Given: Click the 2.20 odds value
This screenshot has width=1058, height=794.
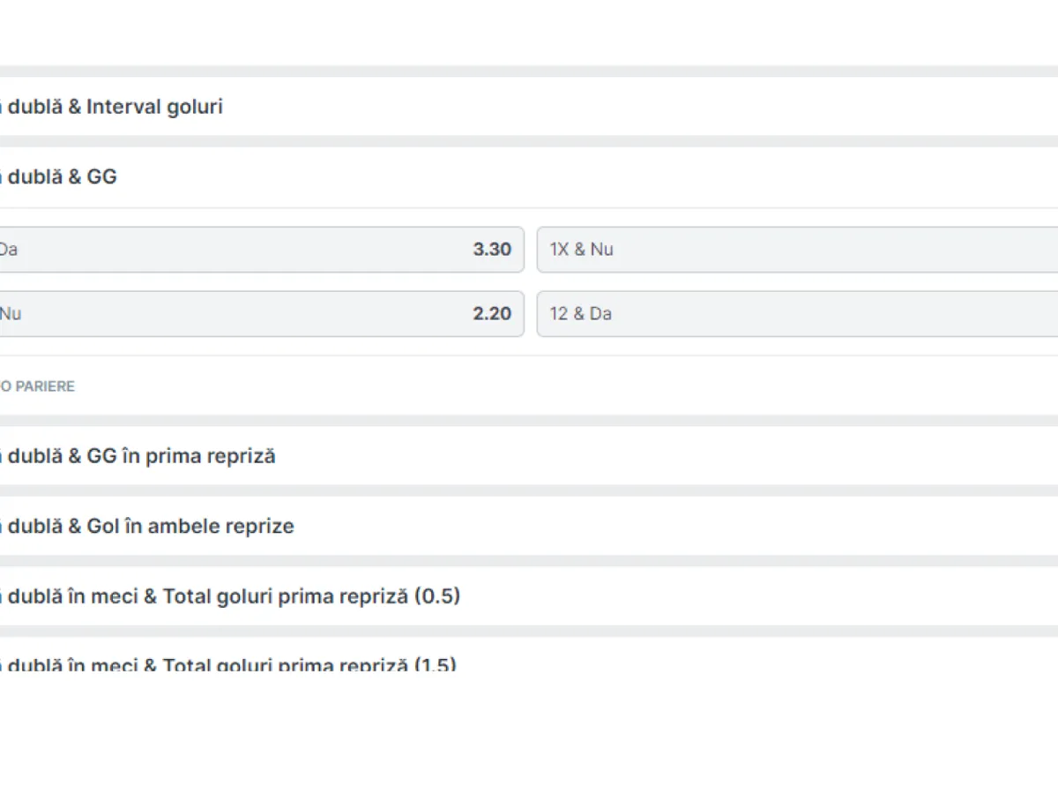Looking at the screenshot, I should click(x=492, y=314).
